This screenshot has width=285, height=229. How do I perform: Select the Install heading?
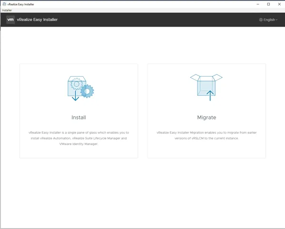click(79, 118)
